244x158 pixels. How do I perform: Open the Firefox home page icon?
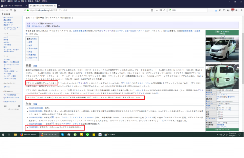tap(15, 10)
